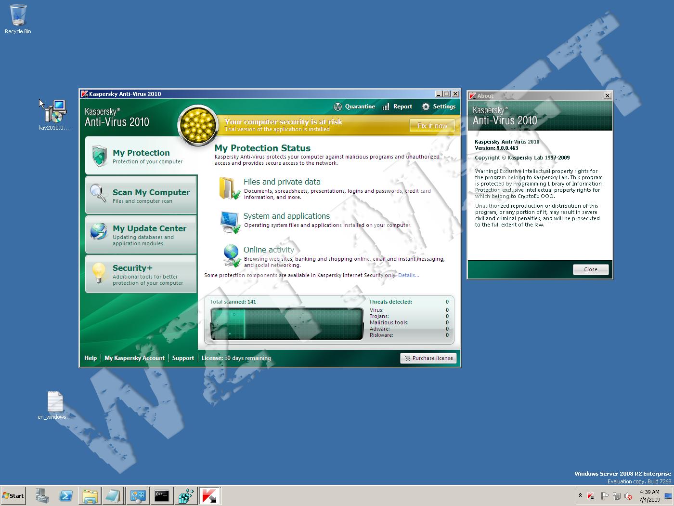Click the Fix it now button

pyautogui.click(x=432, y=126)
